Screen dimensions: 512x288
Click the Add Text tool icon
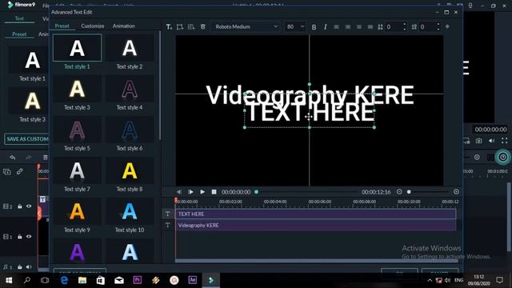169,26
